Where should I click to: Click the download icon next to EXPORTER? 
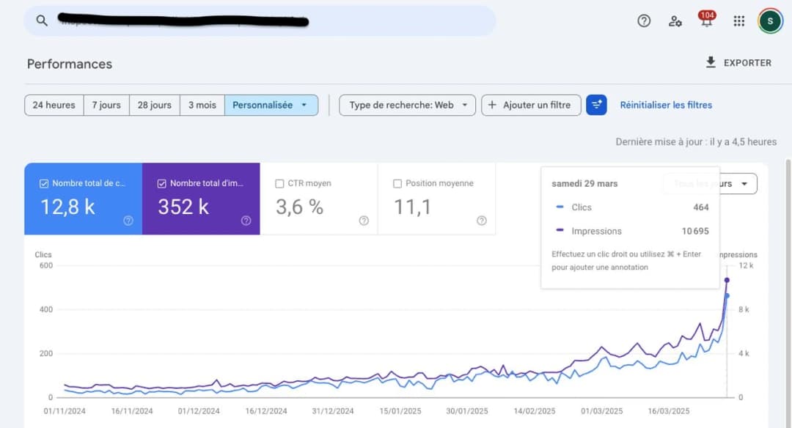[710, 62]
